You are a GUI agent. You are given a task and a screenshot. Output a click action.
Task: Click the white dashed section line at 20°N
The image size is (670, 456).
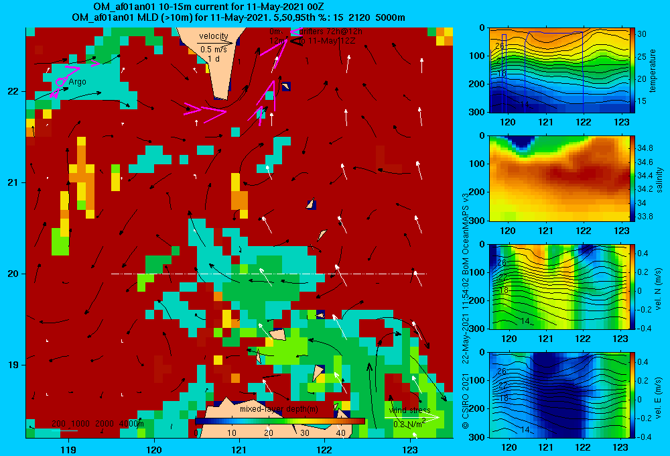point(269,274)
